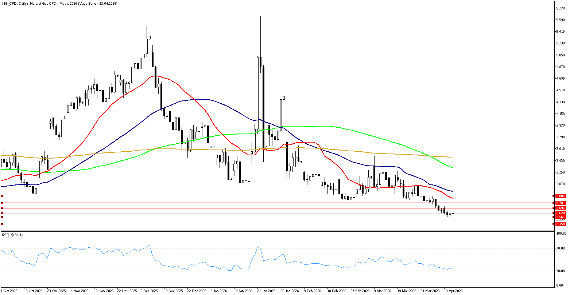Click the 4.690 price axis label

(561, 78)
